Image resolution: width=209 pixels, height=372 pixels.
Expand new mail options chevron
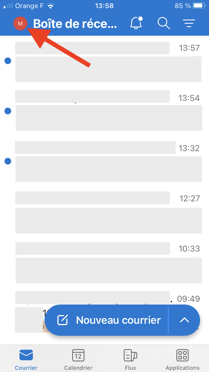[x=184, y=320]
